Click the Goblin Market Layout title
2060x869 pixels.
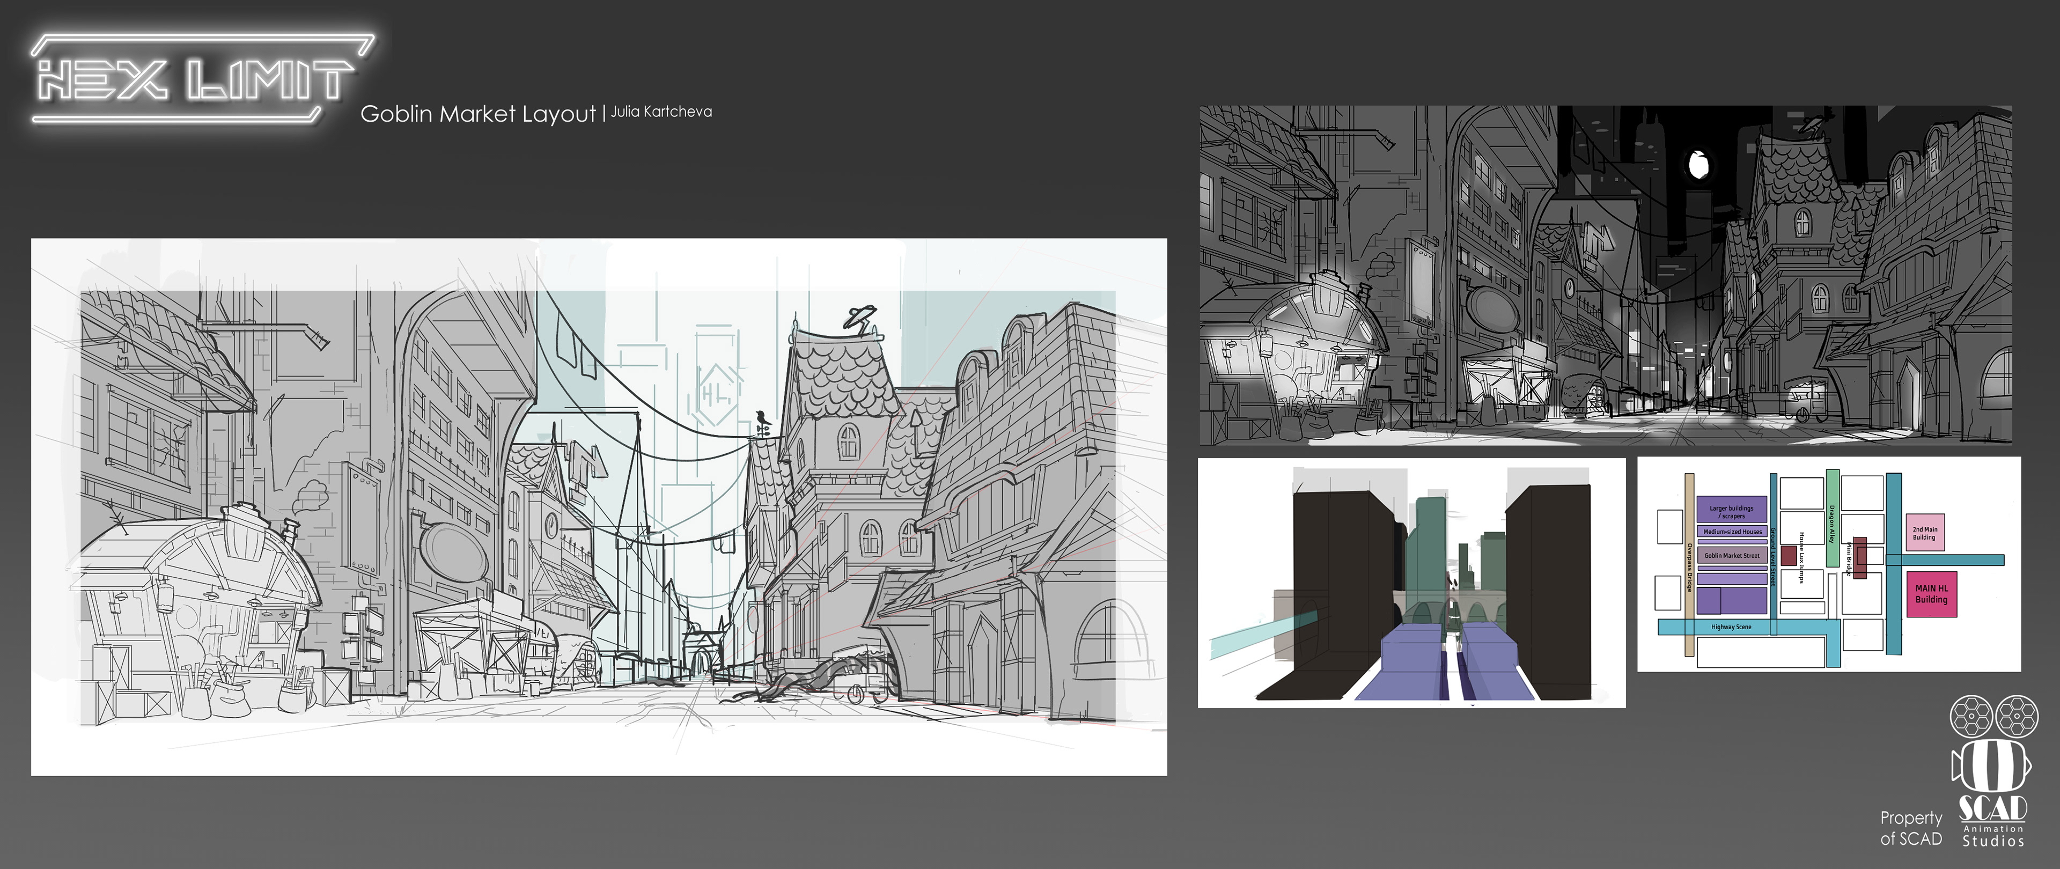pyautogui.click(x=477, y=114)
